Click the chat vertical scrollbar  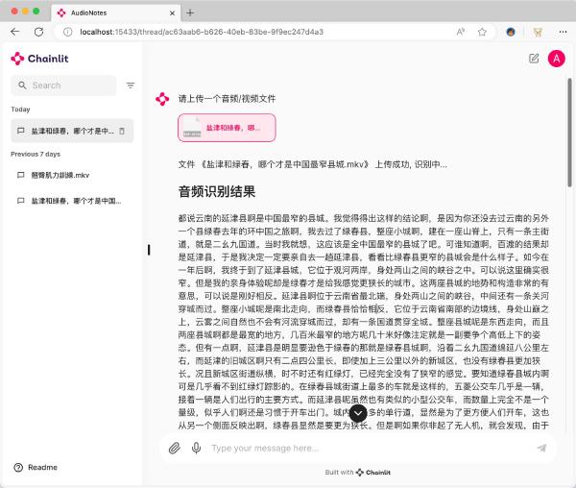point(569,133)
